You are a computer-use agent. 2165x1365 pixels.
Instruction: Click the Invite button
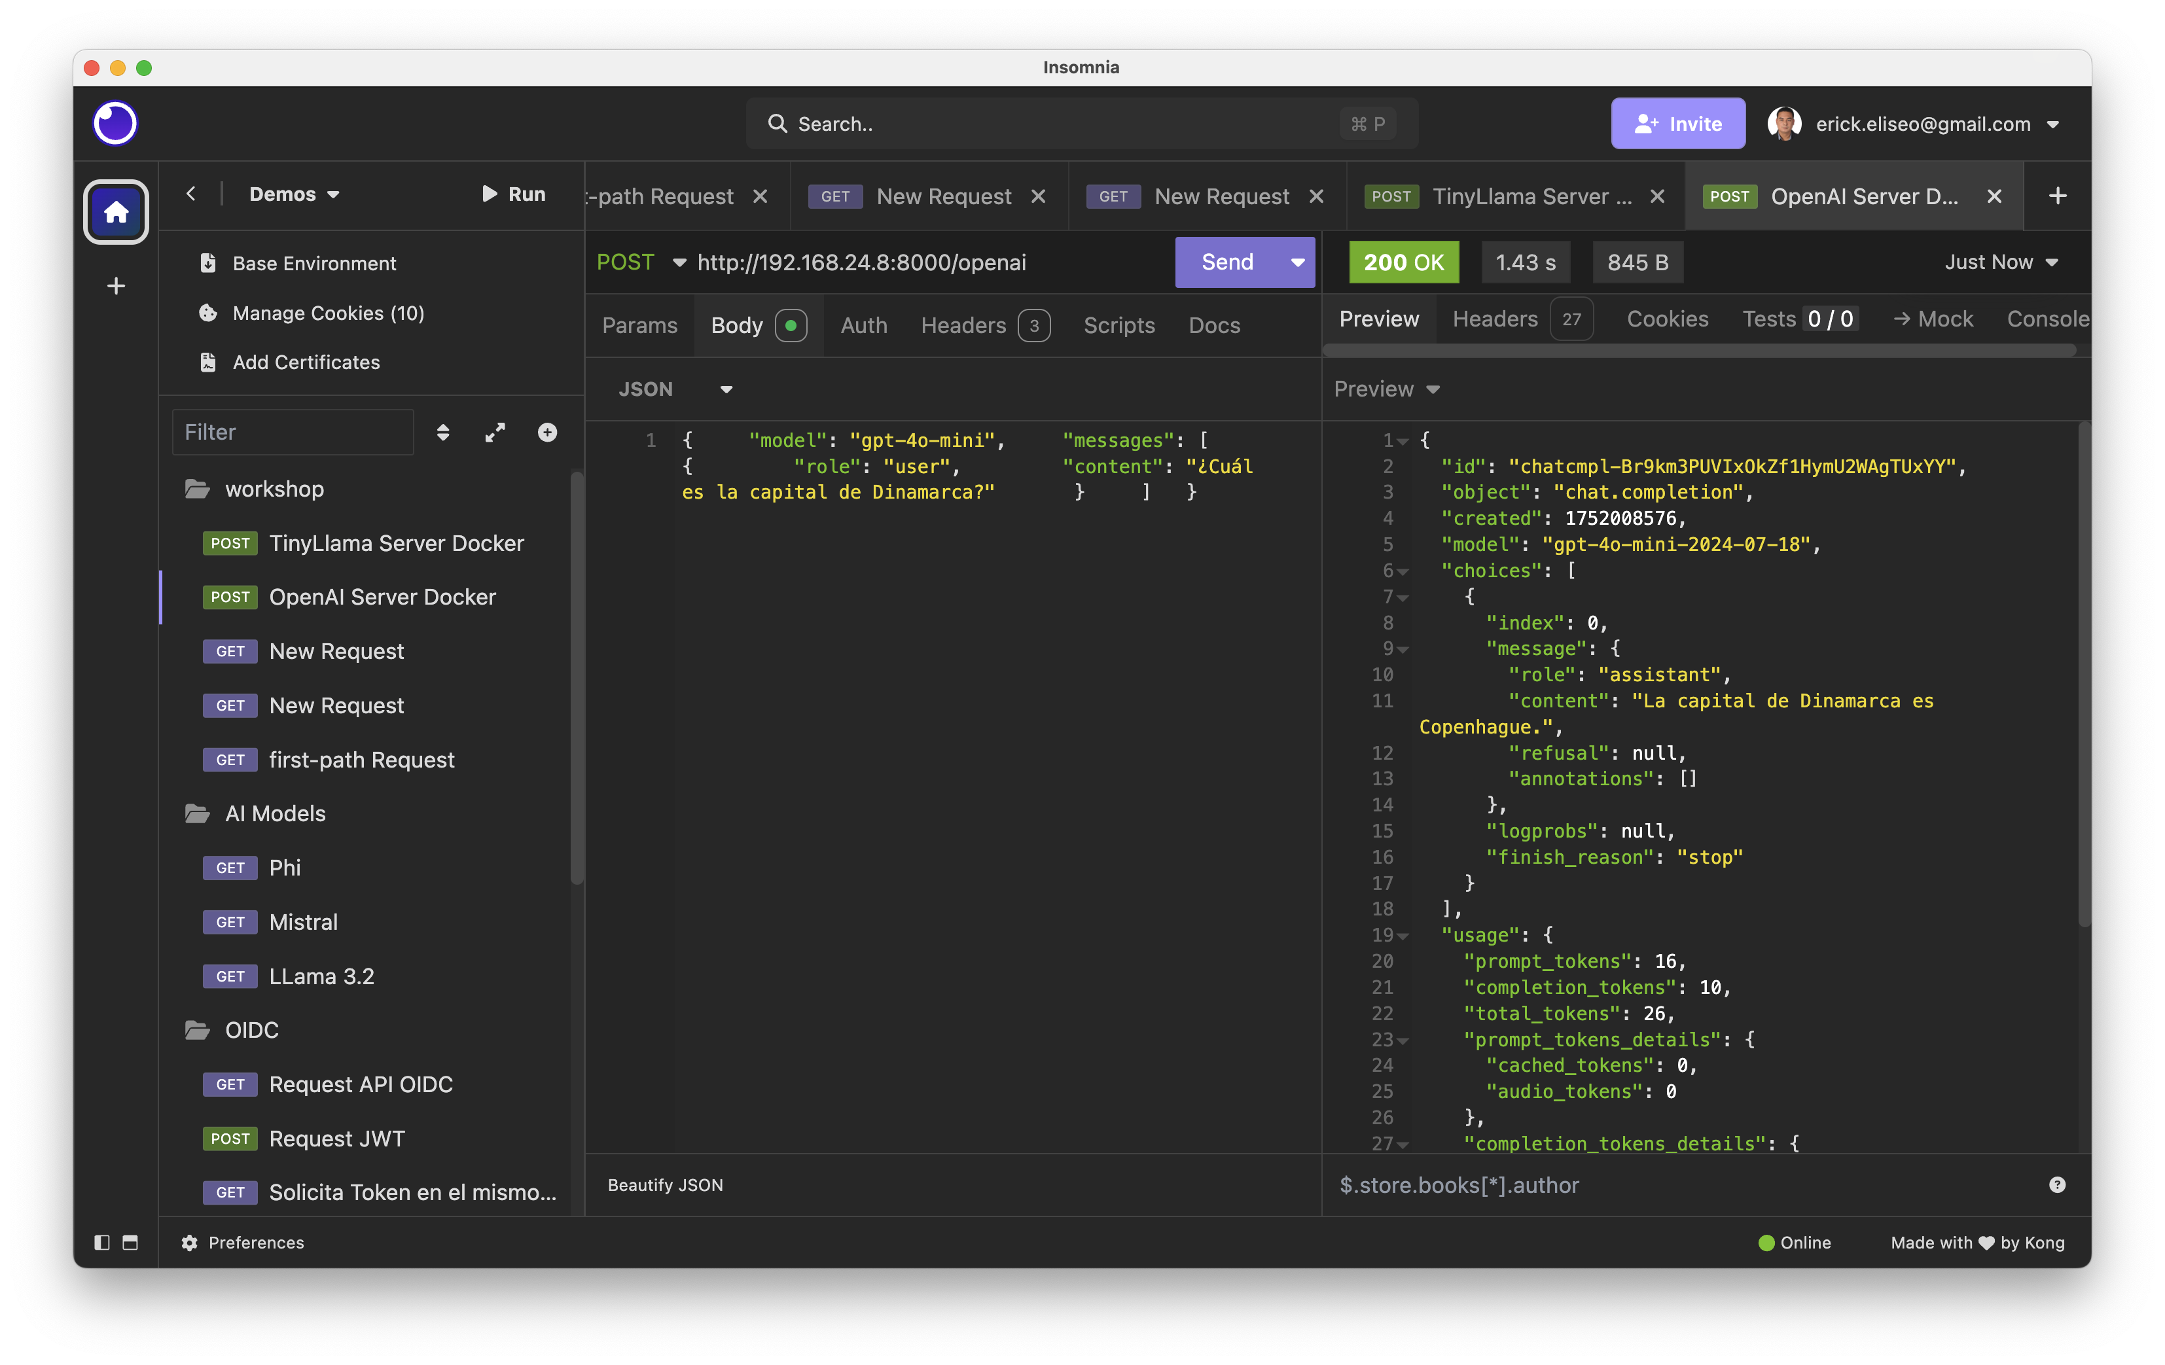1677,123
